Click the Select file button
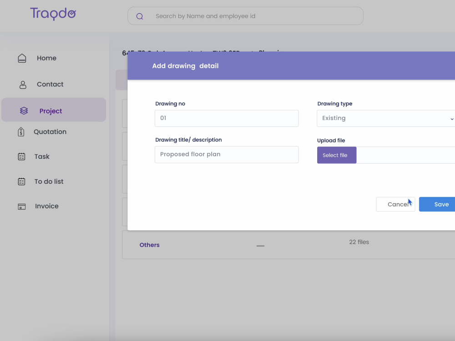The image size is (455, 341). coord(337,155)
